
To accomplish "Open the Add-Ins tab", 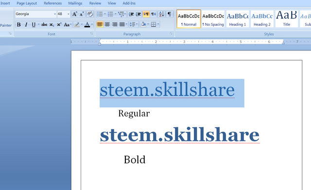I will click(129, 3).
